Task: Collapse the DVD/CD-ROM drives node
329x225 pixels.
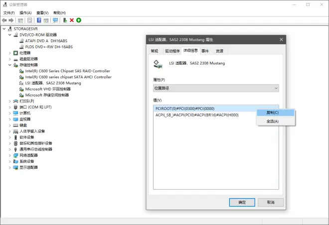Action: pyautogui.click(x=9, y=35)
